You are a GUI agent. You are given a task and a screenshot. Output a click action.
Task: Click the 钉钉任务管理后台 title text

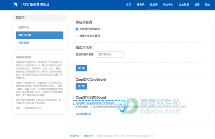(36, 5)
